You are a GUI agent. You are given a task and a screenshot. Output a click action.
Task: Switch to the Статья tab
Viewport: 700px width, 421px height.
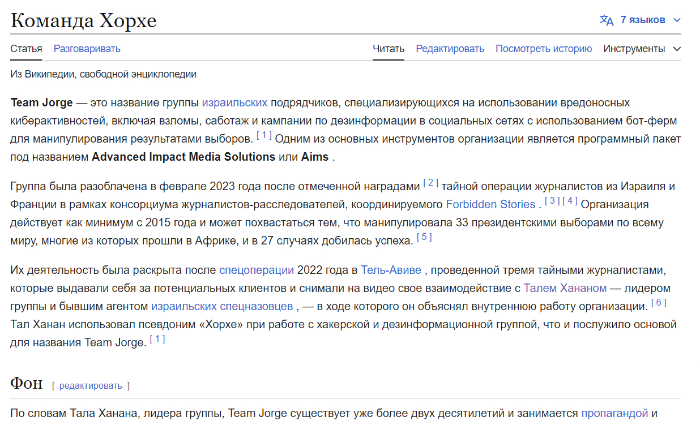[26, 49]
